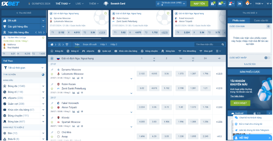Pin the Rubin Kazan match
Image resolution: width=273 pixels, height=141 pixels.
(52, 84)
